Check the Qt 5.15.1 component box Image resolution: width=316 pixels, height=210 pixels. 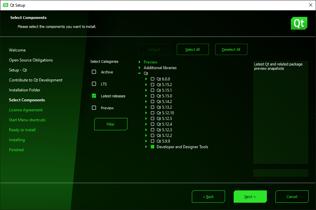tap(153, 90)
